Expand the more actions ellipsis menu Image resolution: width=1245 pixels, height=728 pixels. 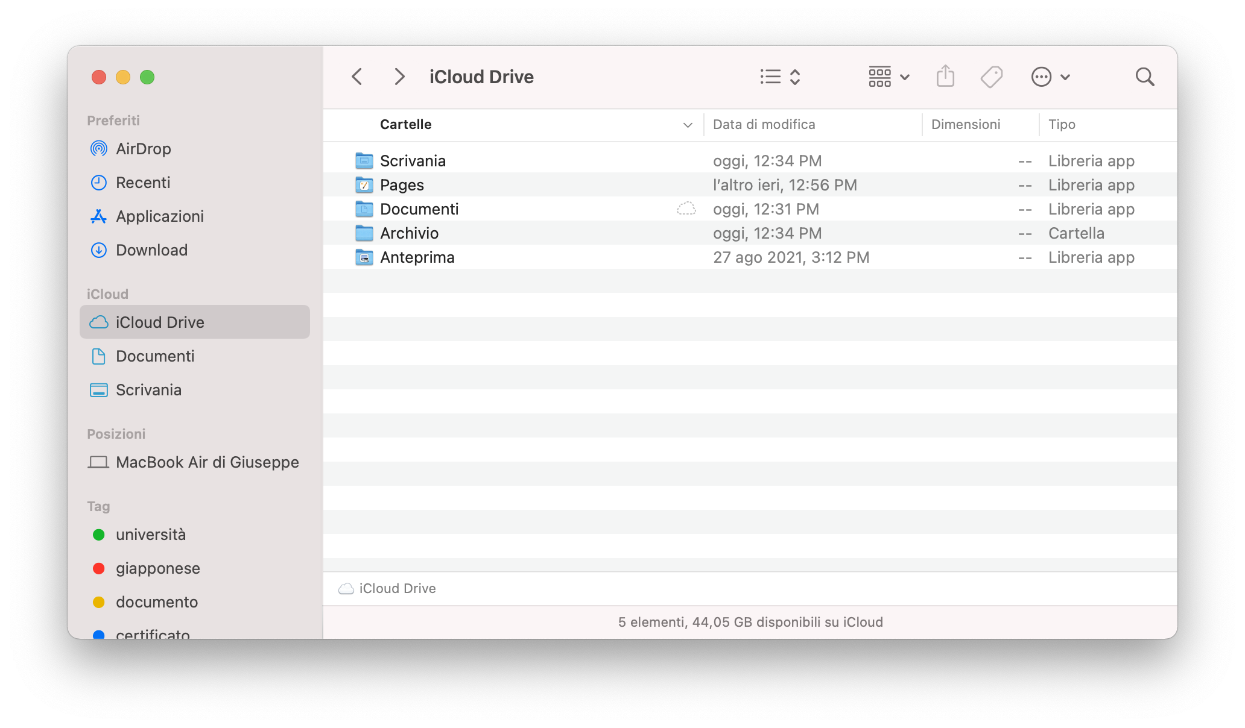tap(1050, 77)
